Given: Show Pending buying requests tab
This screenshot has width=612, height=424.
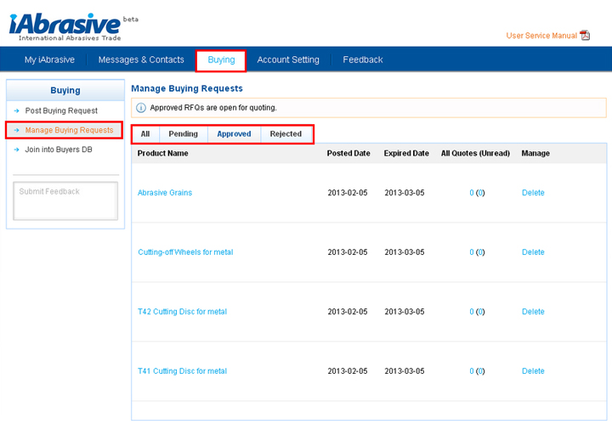Looking at the screenshot, I should tap(183, 133).
